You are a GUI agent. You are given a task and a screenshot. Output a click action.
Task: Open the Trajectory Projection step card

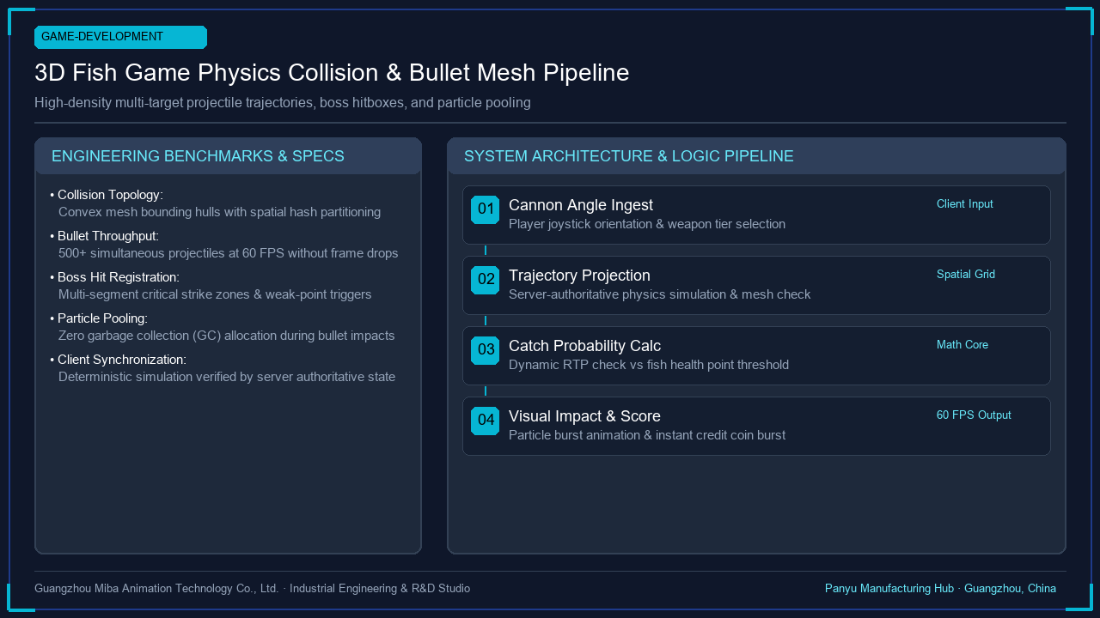click(756, 286)
